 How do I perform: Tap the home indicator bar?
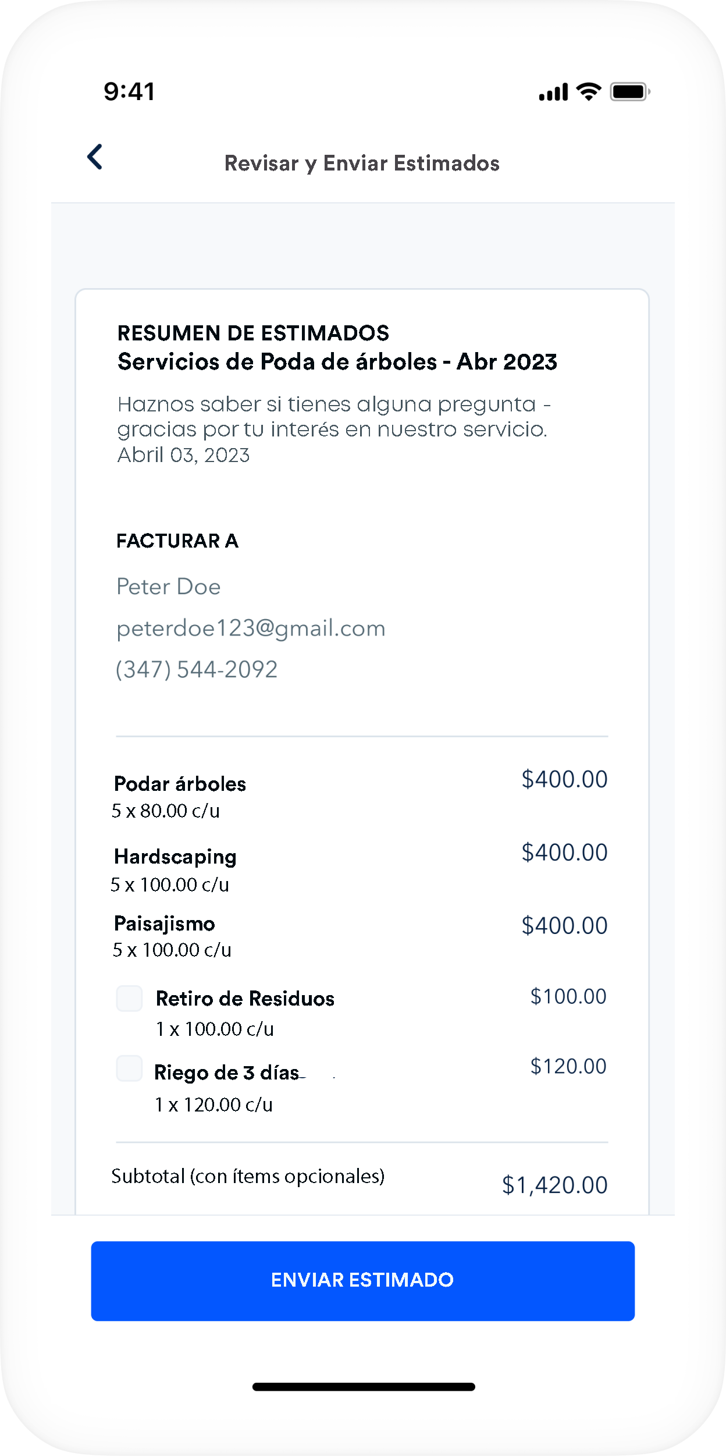[x=363, y=1387]
